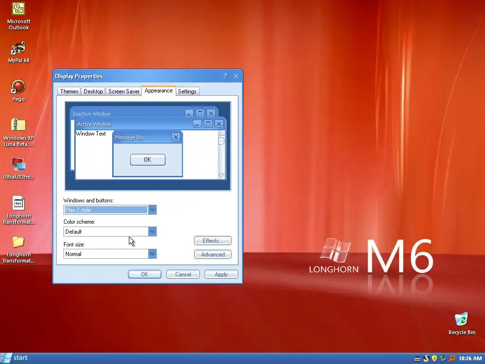This screenshot has height=364, width=485.
Task: Select the UltraUXThe... desktop icon
Action: point(18,169)
